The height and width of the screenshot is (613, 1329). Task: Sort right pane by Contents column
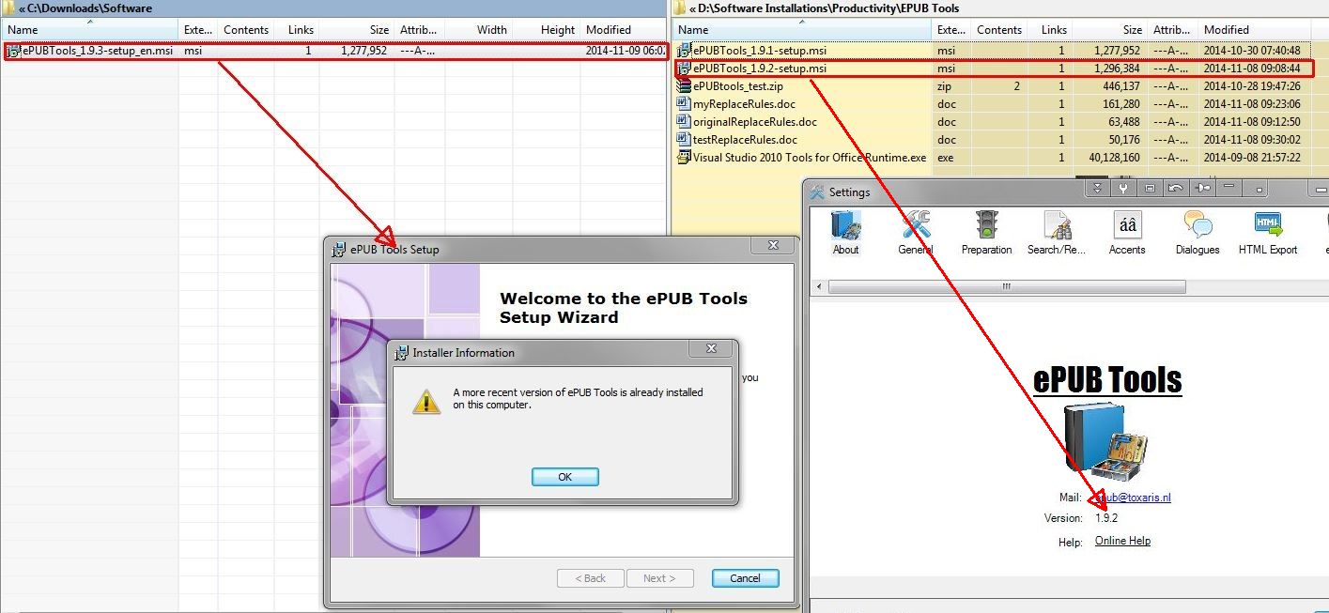tap(998, 30)
